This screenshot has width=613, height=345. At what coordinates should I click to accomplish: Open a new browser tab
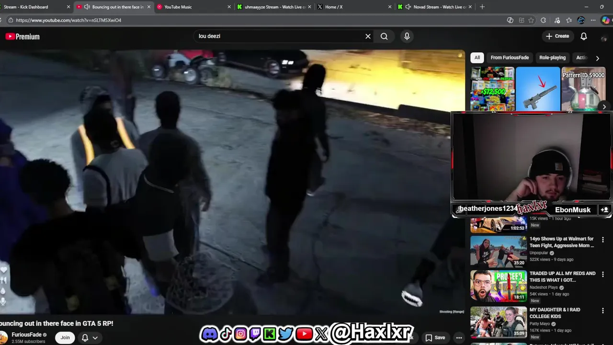point(482,7)
